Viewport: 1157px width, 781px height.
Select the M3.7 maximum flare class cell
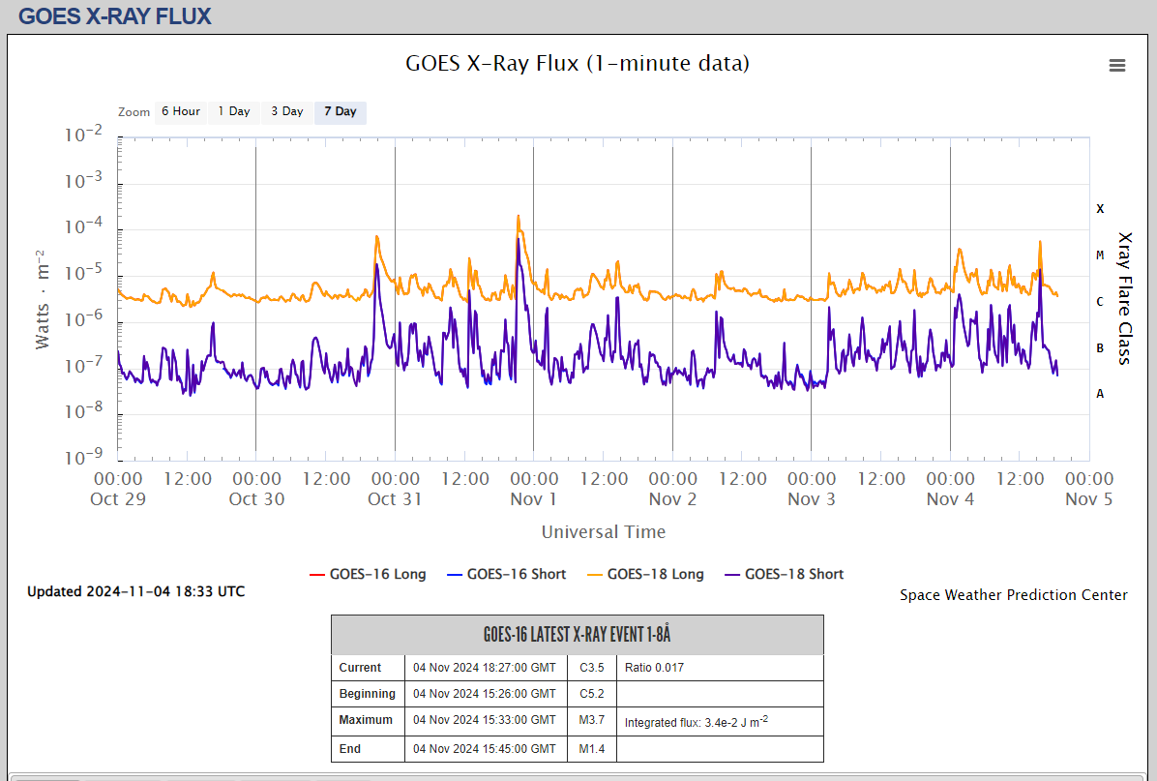pyautogui.click(x=591, y=720)
